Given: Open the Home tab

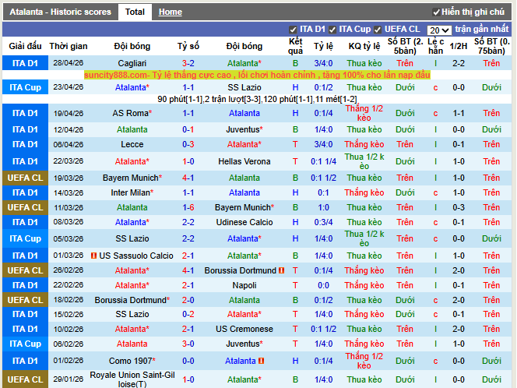Looking at the screenshot, I should 171,12.
